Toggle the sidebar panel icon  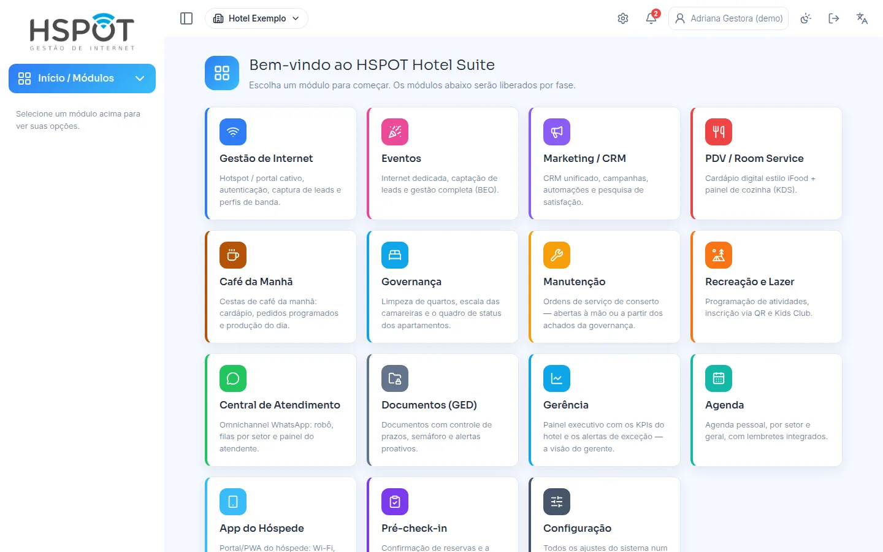[x=186, y=18]
